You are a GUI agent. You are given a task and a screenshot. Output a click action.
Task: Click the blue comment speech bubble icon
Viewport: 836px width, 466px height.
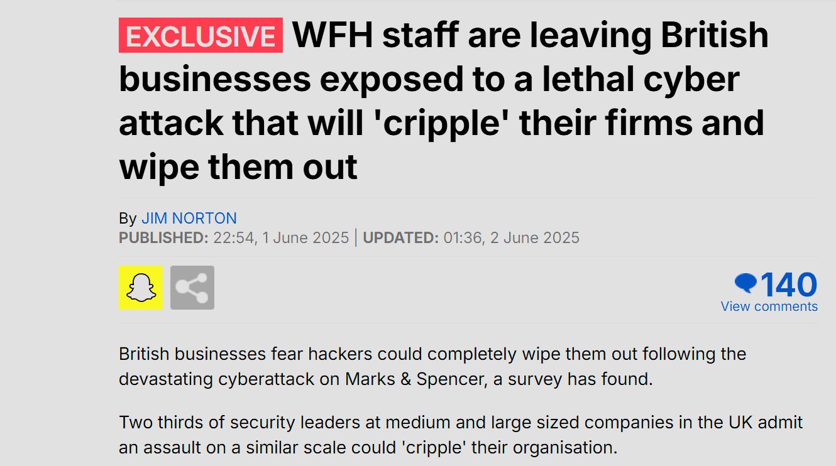746,284
